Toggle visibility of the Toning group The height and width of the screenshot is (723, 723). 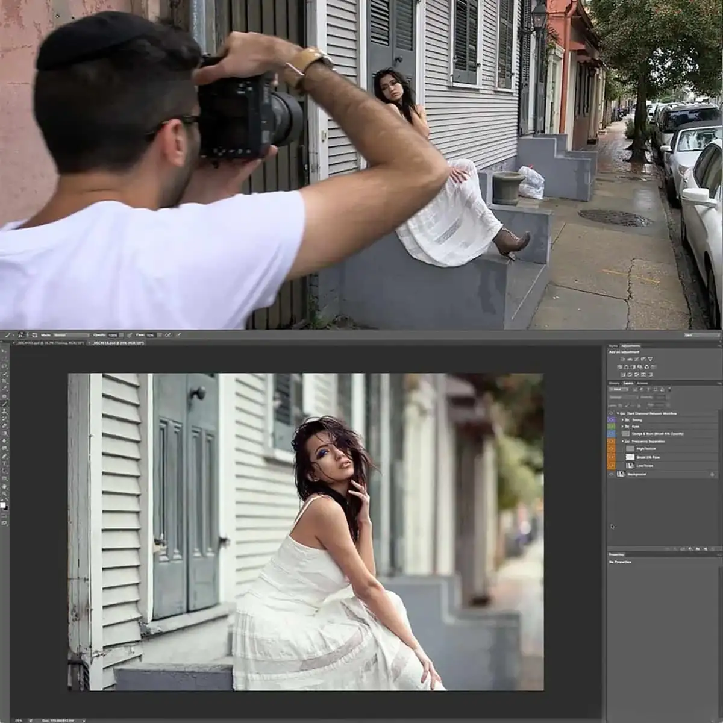pos(612,419)
